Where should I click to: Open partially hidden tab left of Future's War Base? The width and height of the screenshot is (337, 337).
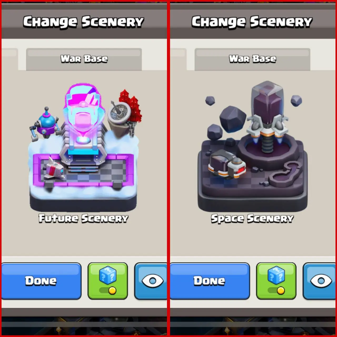tap(10, 59)
